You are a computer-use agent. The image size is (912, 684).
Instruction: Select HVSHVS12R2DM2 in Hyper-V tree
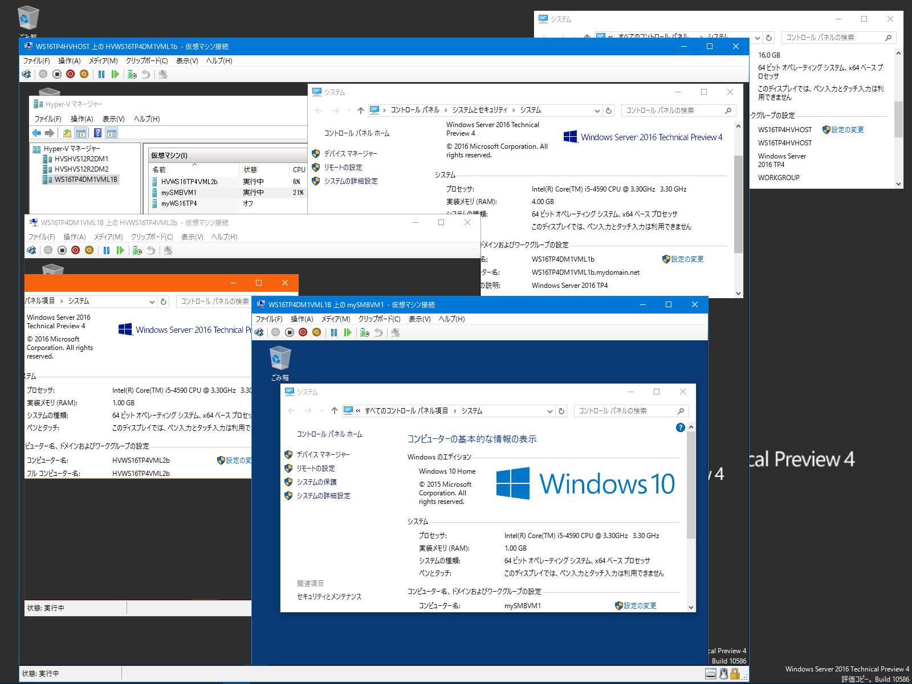click(82, 169)
